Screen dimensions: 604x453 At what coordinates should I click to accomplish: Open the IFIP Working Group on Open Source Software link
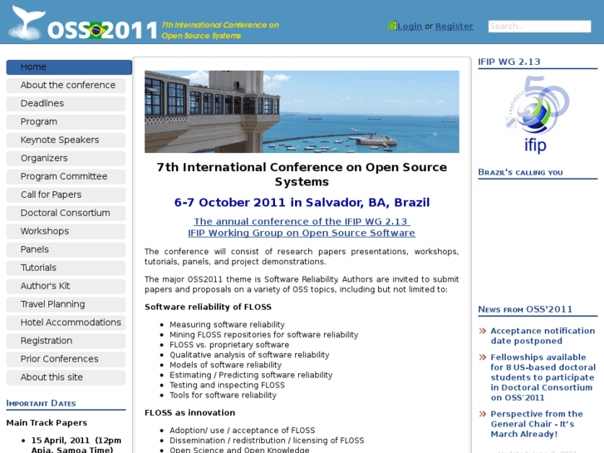tap(302, 233)
